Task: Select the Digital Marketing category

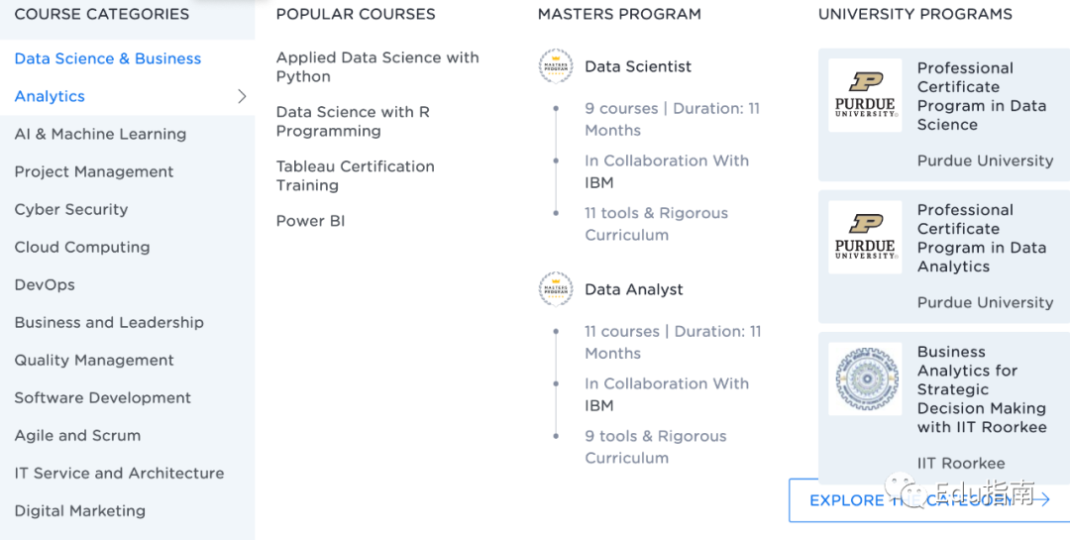Action: 80,510
